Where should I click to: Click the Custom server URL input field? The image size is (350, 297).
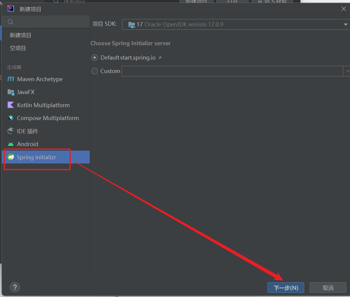(232, 71)
